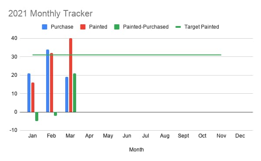This screenshot has height=161, width=261.
Task: Click the blue Purchase legend swatch
Action: (x=44, y=27)
